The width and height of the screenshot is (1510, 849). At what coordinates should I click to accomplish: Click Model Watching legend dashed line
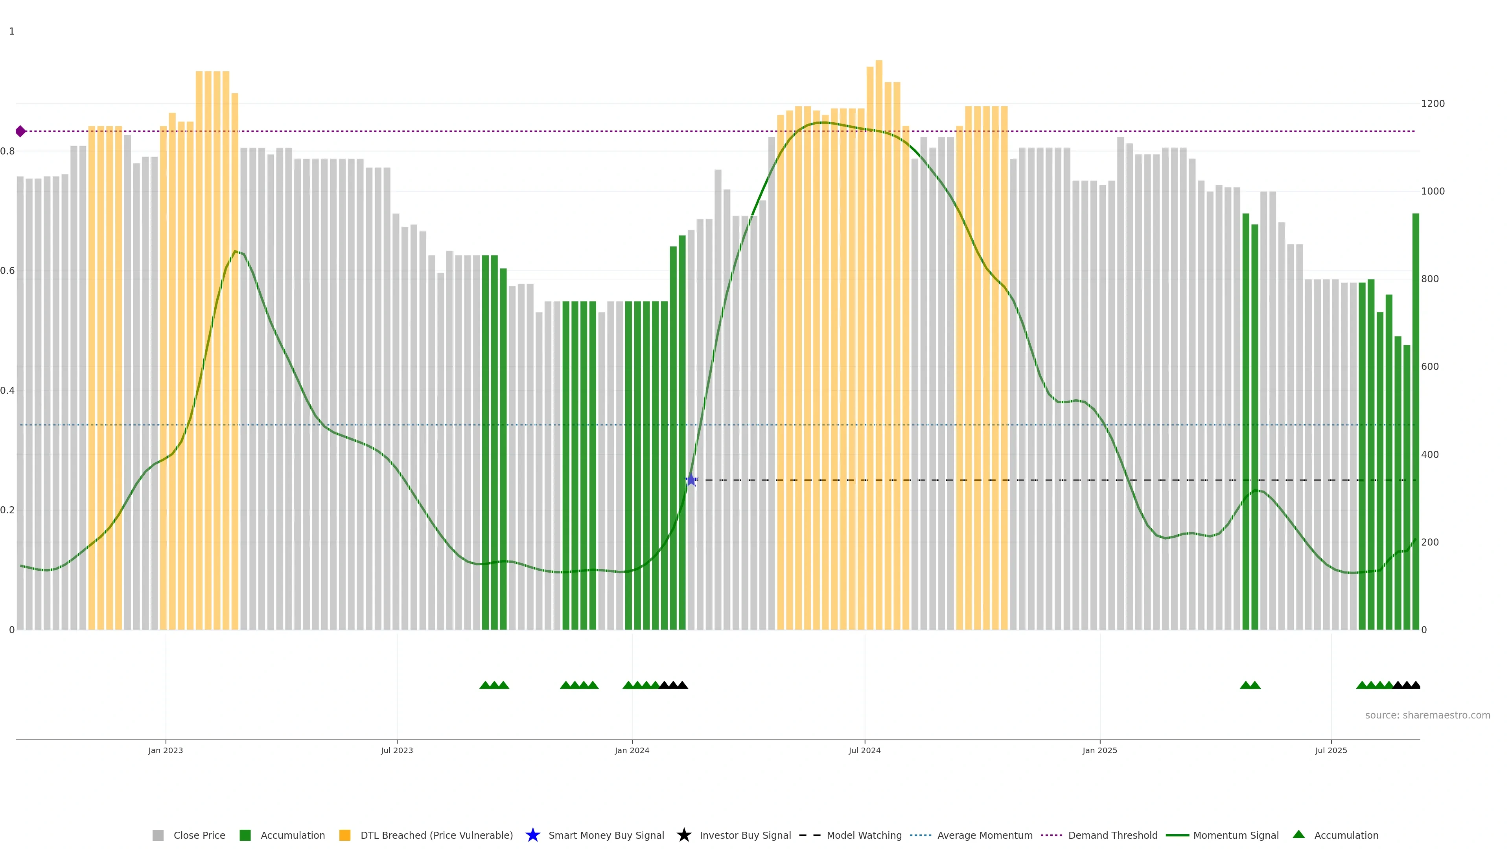(x=810, y=835)
